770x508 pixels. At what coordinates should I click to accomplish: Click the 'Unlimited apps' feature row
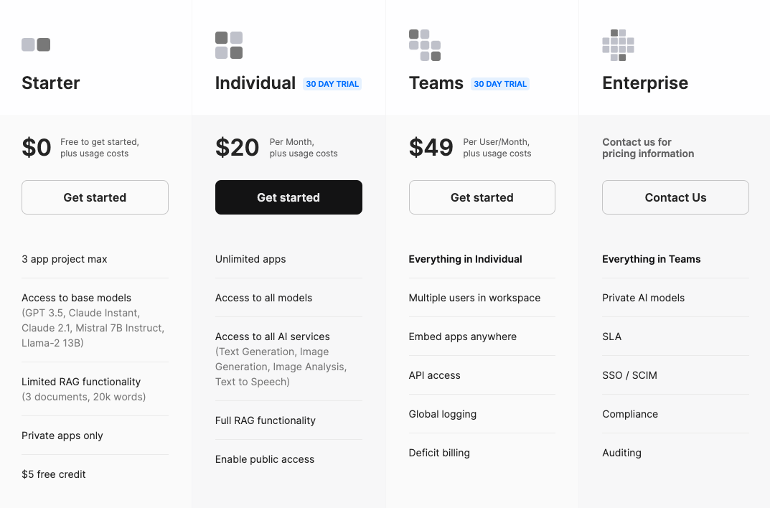click(x=250, y=259)
